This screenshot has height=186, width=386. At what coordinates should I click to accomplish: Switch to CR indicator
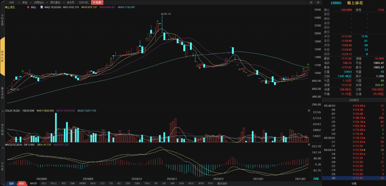(x=111, y=184)
